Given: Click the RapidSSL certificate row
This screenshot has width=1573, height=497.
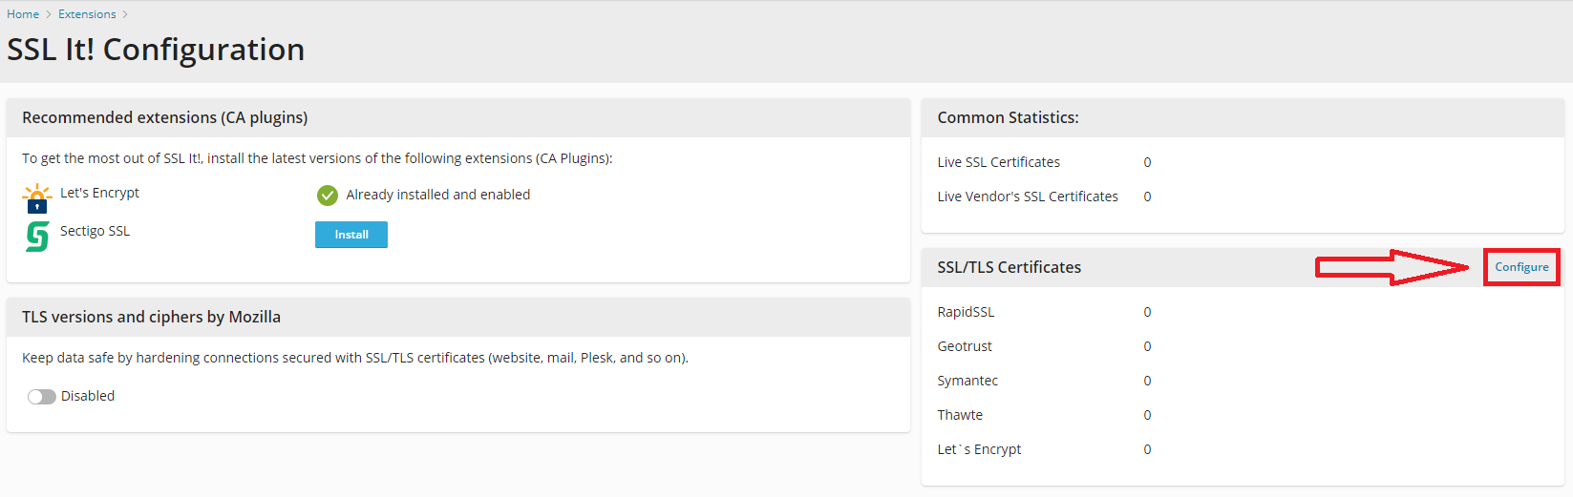Looking at the screenshot, I should tap(966, 312).
